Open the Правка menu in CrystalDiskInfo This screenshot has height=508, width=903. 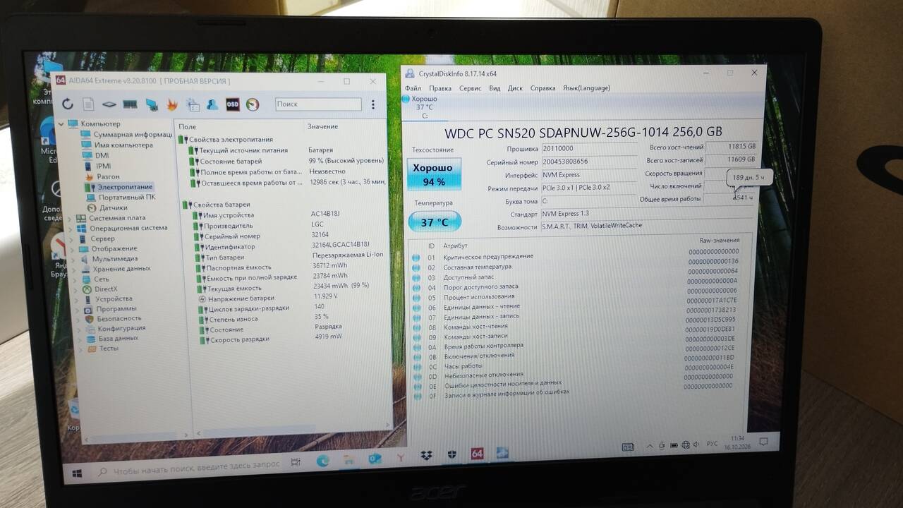coord(440,88)
